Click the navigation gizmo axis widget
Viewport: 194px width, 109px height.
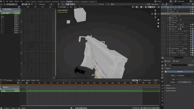point(155,14)
